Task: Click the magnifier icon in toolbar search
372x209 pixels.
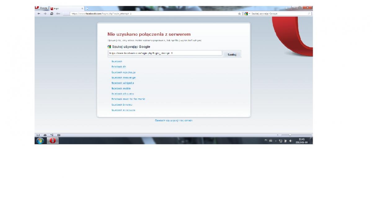Action: point(309,14)
